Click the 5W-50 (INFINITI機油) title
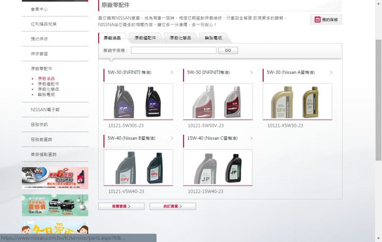This screenshot has width=382, height=242. pos(209,72)
